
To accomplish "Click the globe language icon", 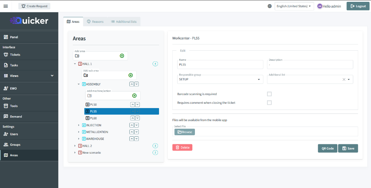I will click(270, 6).
